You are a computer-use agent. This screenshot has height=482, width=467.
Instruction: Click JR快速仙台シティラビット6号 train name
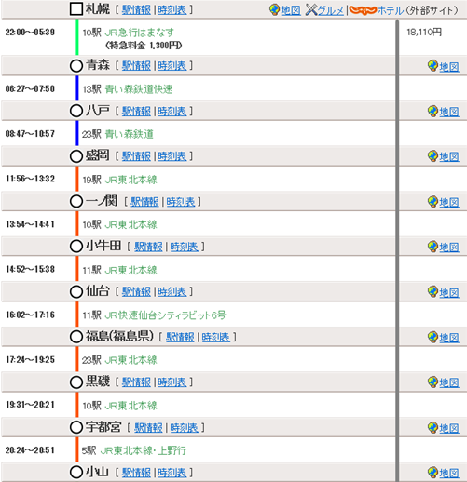pos(165,315)
